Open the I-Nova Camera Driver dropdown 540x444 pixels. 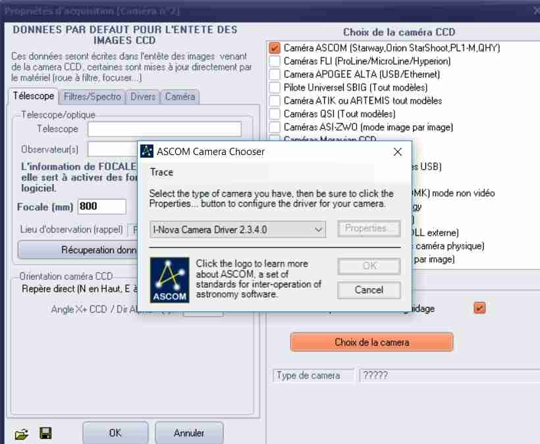[238, 229]
